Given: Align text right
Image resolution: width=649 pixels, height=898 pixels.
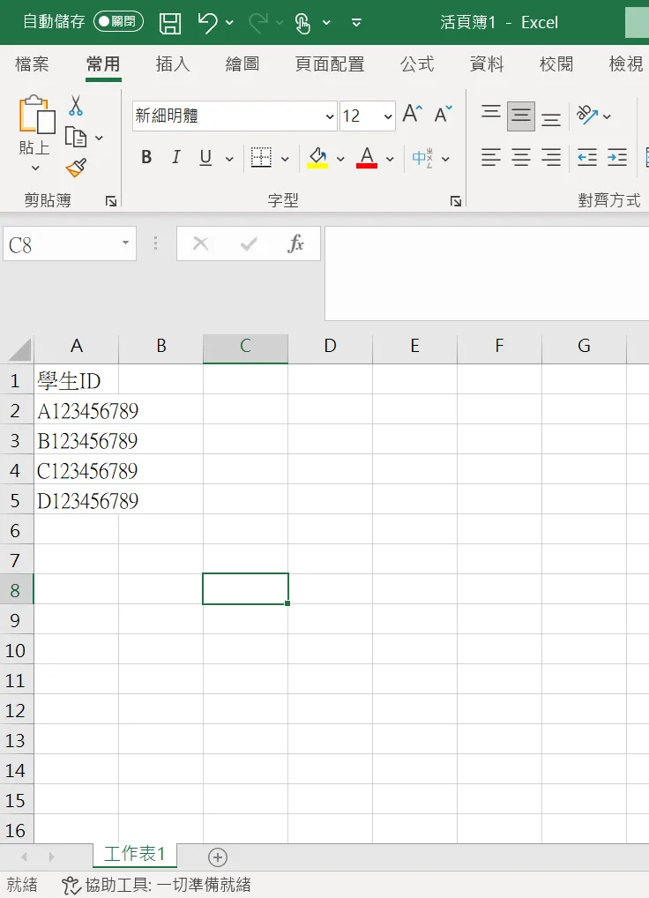Looking at the screenshot, I should pyautogui.click(x=551, y=158).
